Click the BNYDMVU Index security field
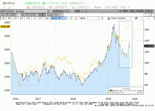Viewport: 155px width, 111px height. (x=24, y=11)
